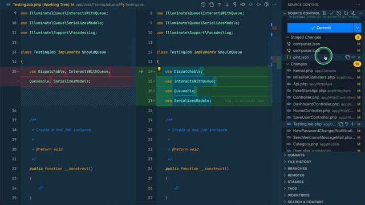Viewport: 365px width, 205px height.
Task: Open file icon on TestingJob.php row
Action: [341, 124]
